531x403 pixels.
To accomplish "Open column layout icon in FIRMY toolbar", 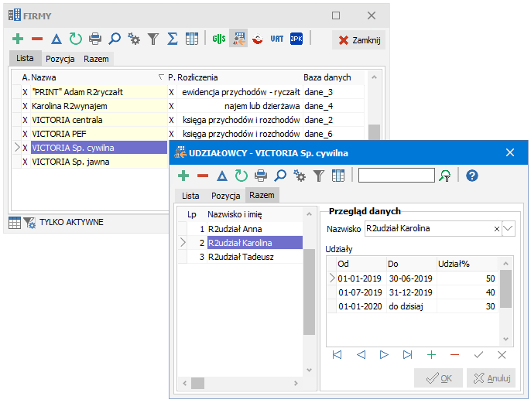I will (x=192, y=39).
